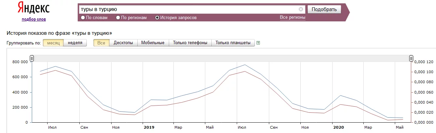Image resolution: width=436 pixels, height=133 pixels.
Task: Group data by «неделя»
Action: pyautogui.click(x=75, y=43)
